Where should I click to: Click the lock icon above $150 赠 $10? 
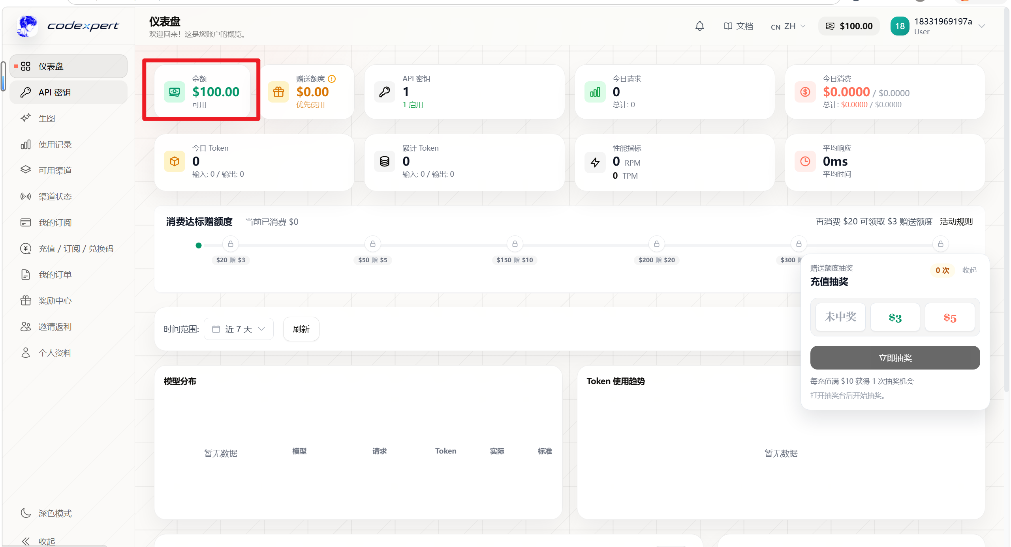515,244
